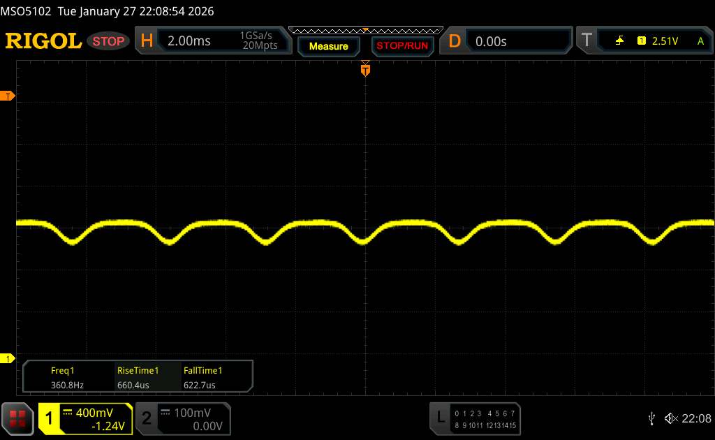715x440 pixels.
Task: Click the orange T trigger level marker on left edge
Action: pyautogui.click(x=8, y=96)
